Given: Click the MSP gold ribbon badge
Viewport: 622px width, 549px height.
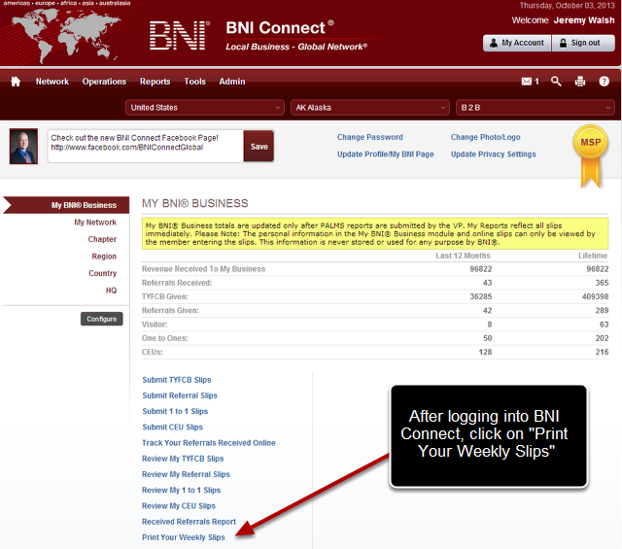Looking at the screenshot, I should tap(591, 154).
